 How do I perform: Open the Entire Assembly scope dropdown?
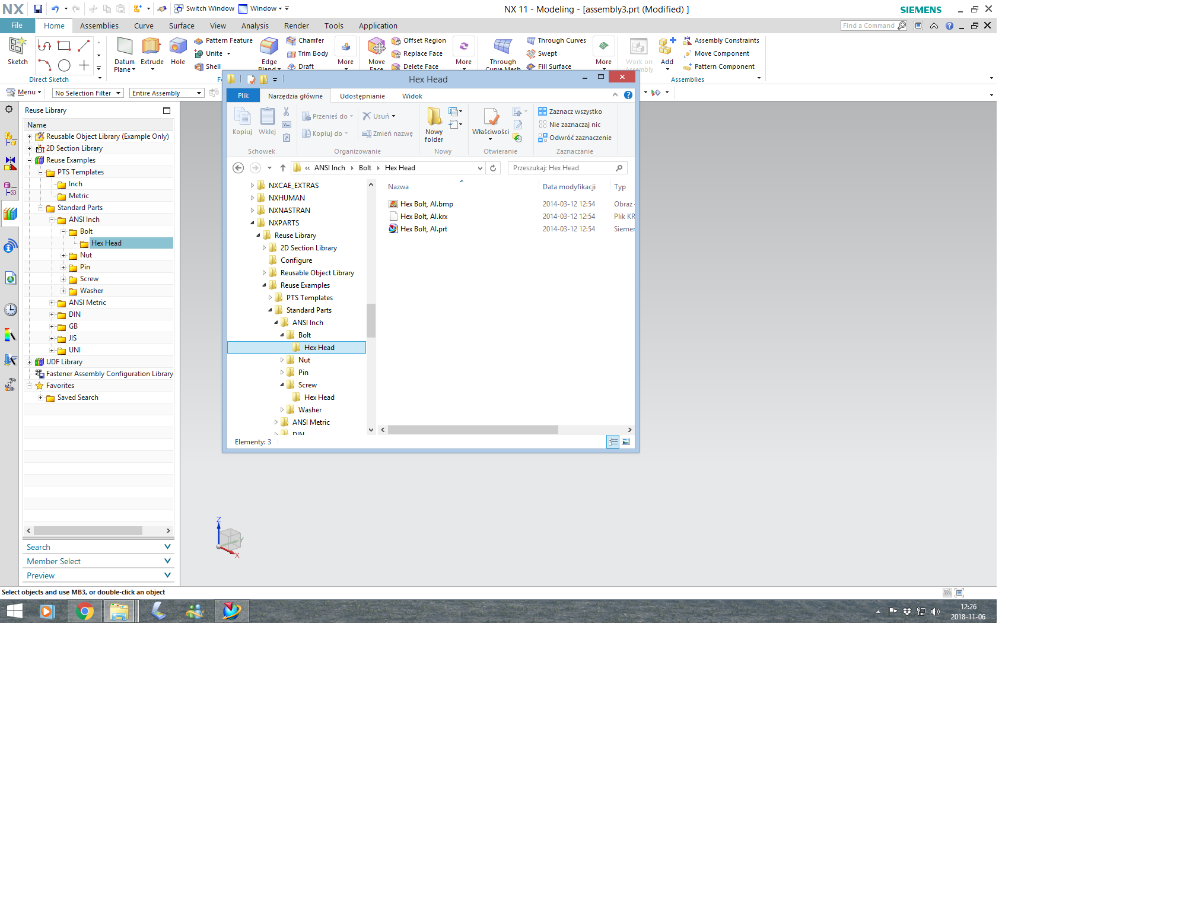click(167, 93)
